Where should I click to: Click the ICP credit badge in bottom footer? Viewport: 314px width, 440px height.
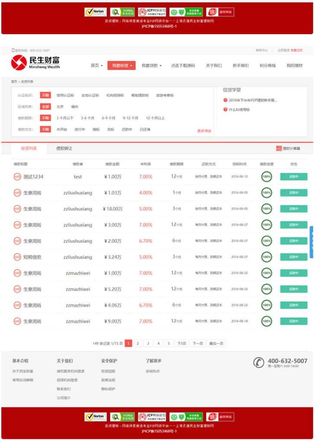pyautogui.click(x=152, y=417)
